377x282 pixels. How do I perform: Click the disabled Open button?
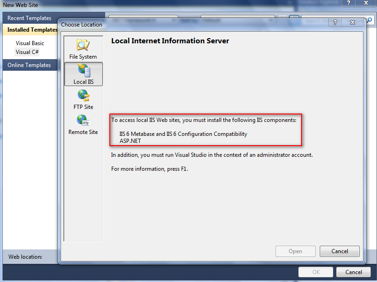(x=295, y=251)
